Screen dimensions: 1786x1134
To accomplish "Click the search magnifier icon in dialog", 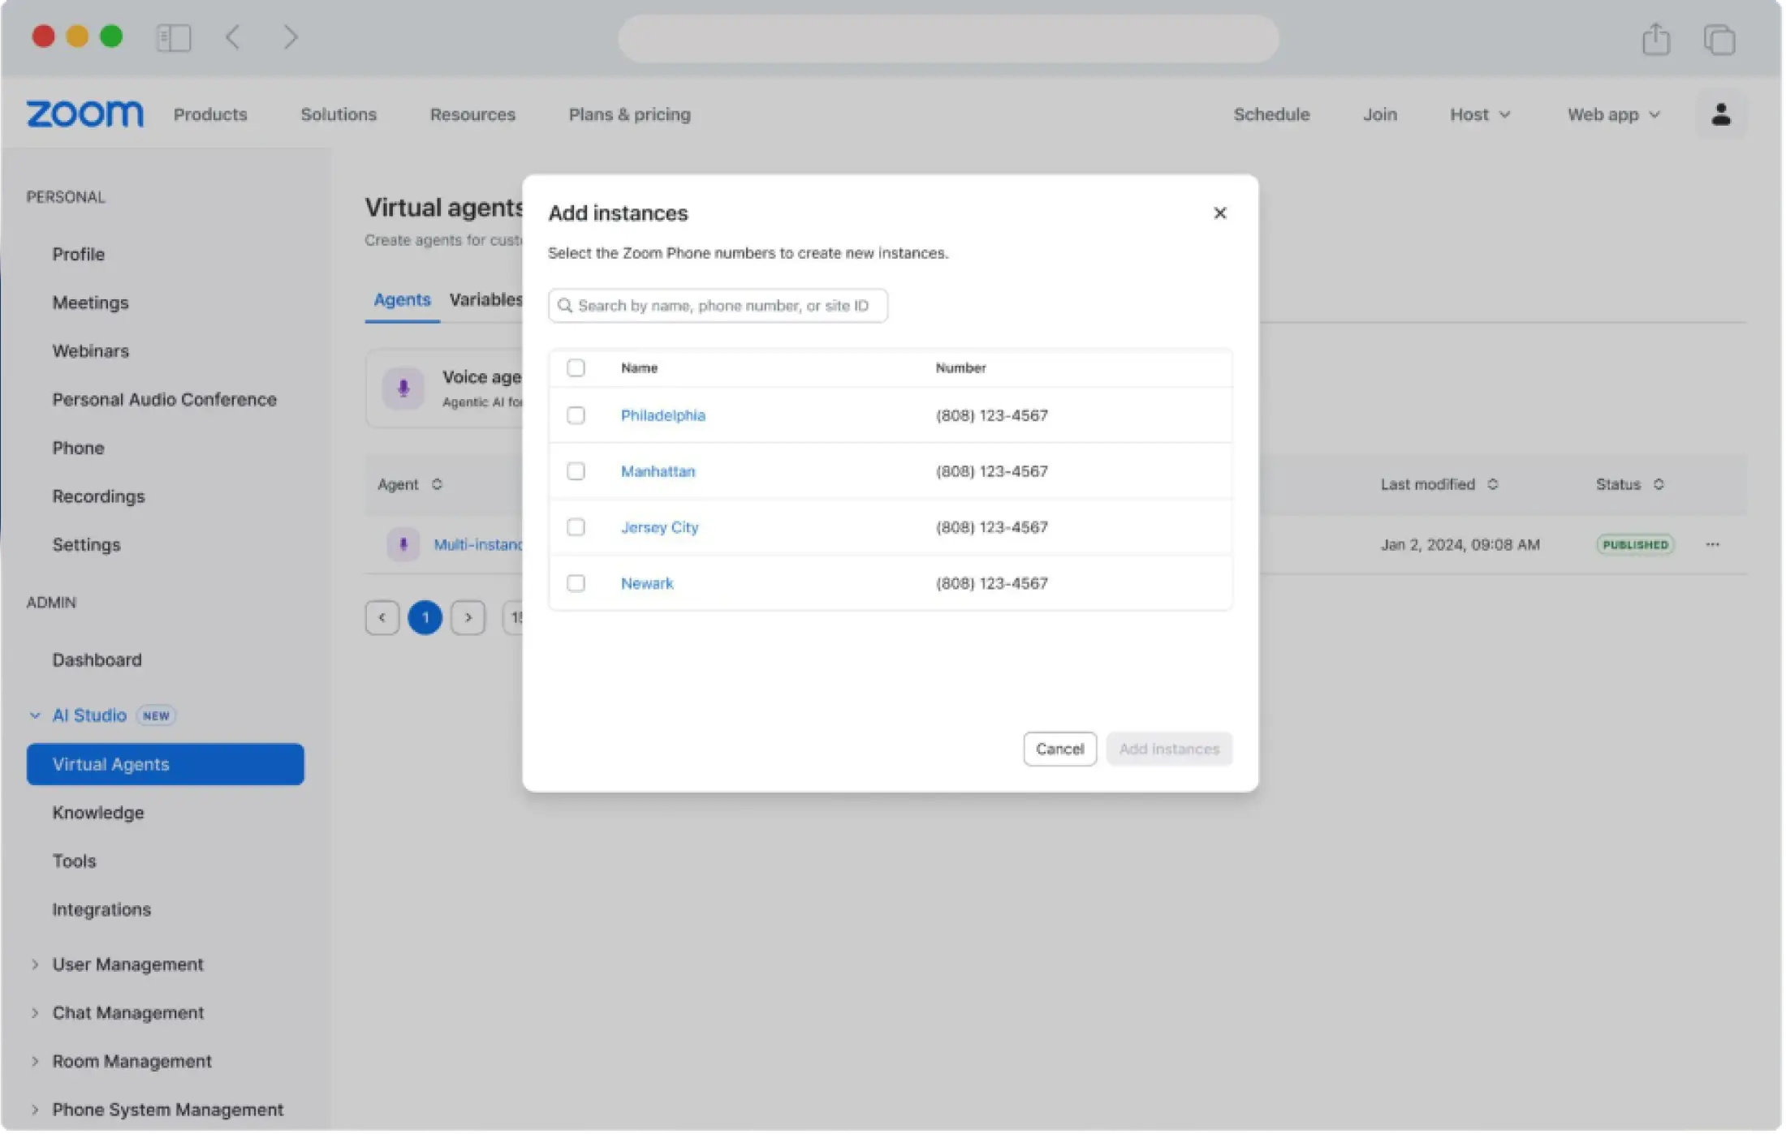I will [x=565, y=306].
